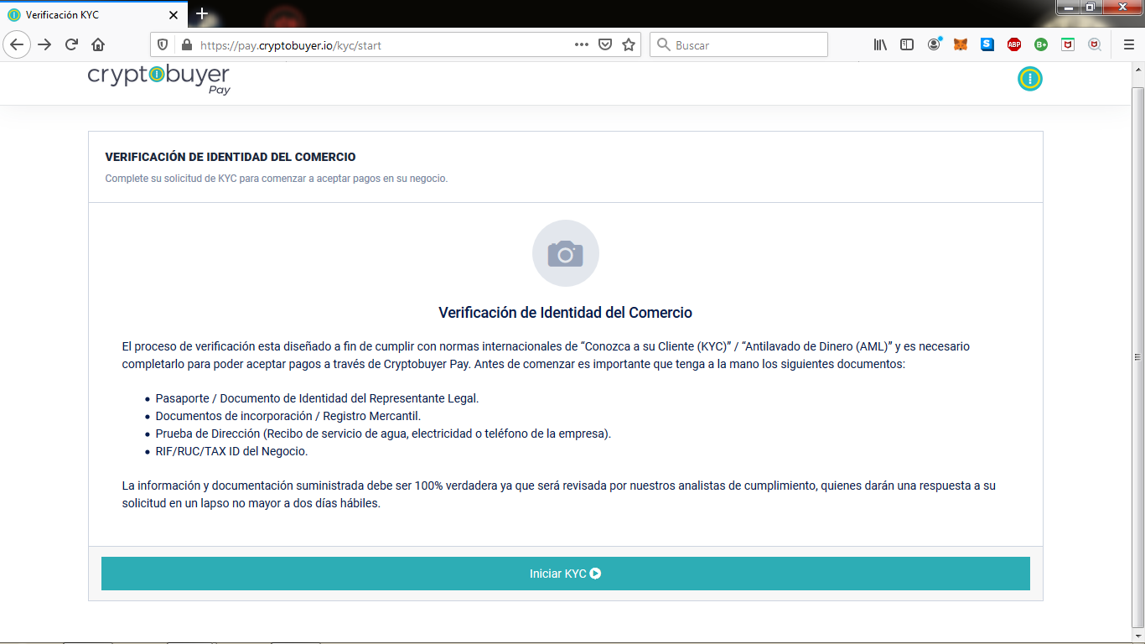Click the page vertical scrollbar thumb

(x=1137, y=356)
